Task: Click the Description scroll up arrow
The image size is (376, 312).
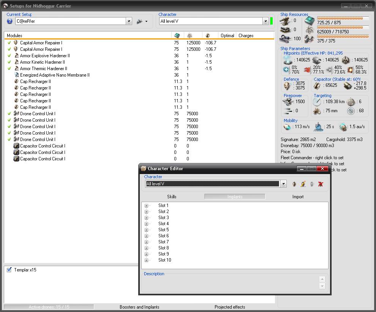Action: point(322,279)
